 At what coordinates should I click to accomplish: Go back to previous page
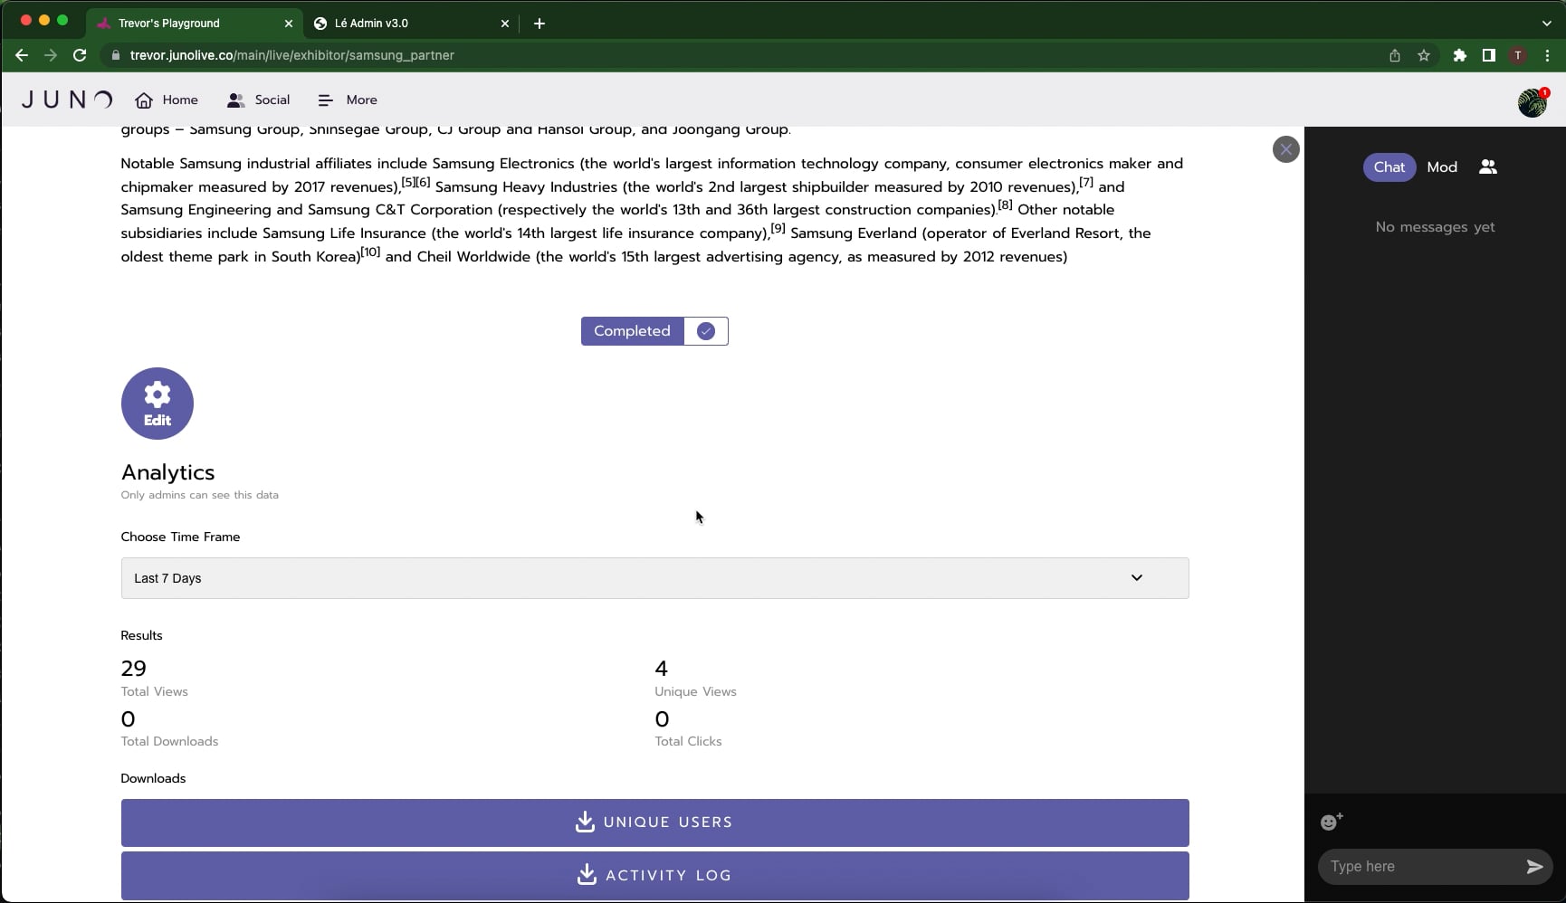coord(22,55)
